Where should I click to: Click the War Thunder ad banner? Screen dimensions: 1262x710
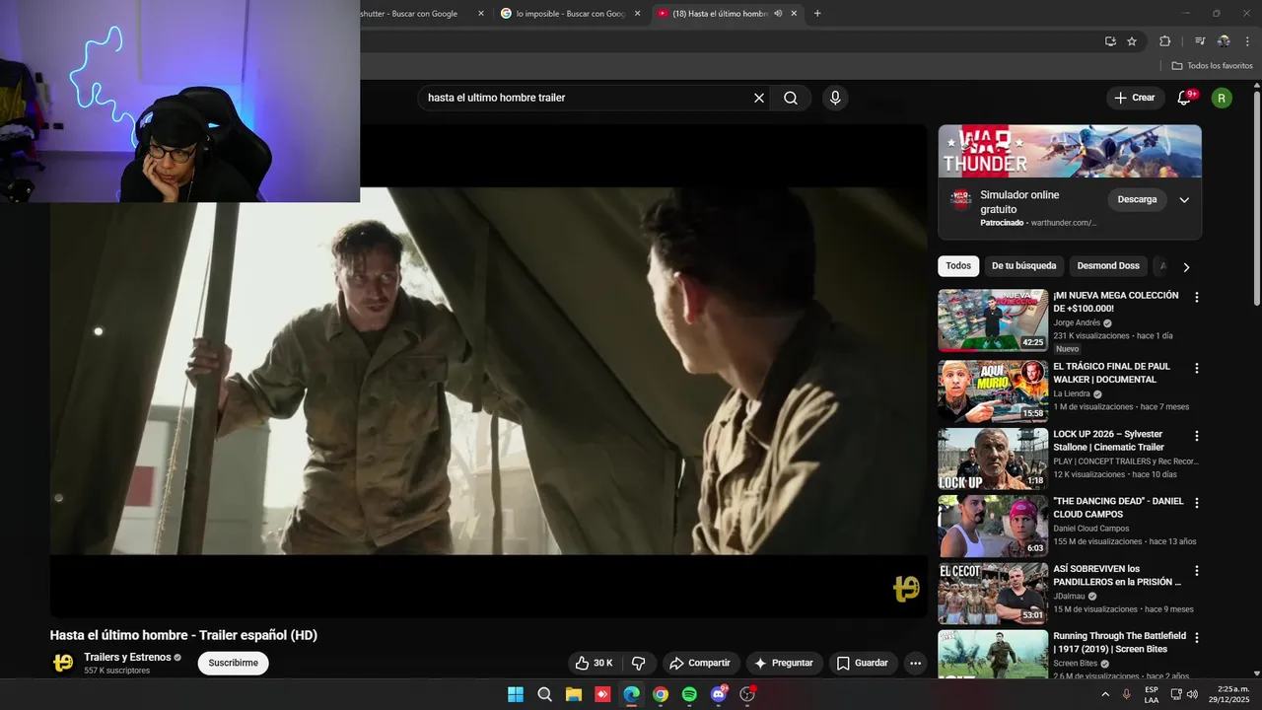pos(1070,151)
